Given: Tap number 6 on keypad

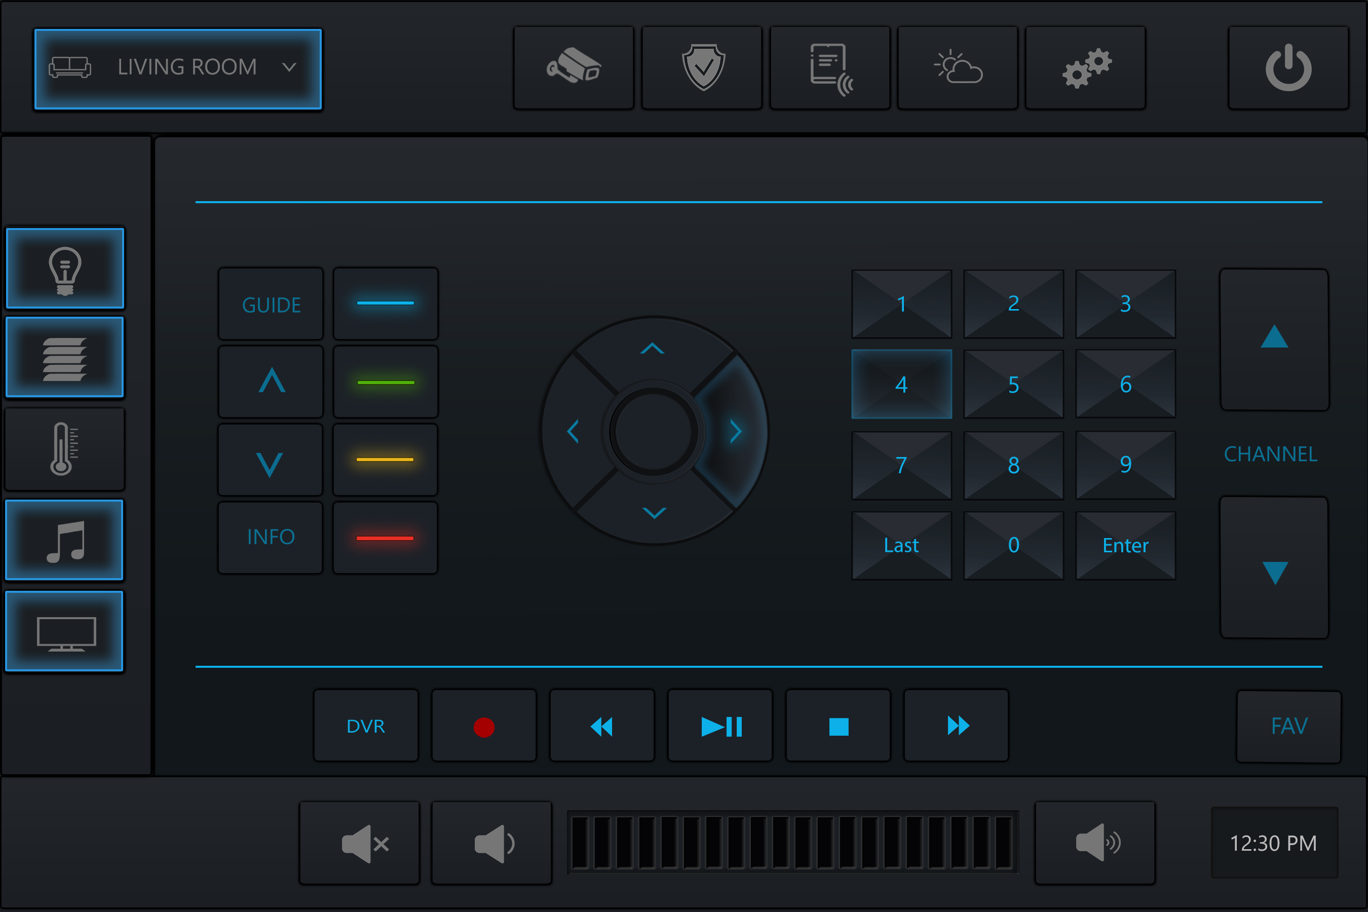Looking at the screenshot, I should pos(1125,384).
